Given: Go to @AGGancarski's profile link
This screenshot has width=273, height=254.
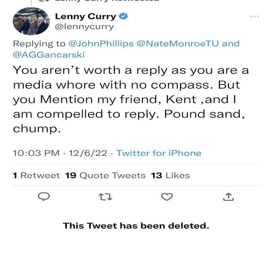Looking at the screenshot, I should [49, 55].
